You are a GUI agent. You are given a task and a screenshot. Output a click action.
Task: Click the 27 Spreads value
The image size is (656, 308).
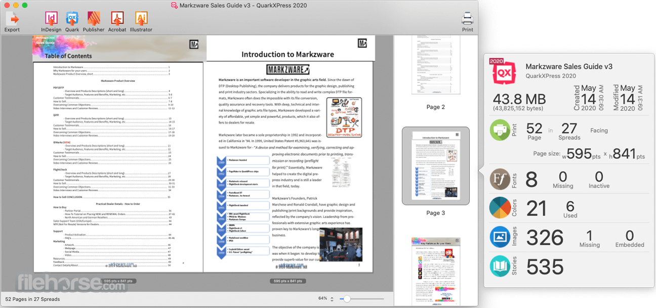(569, 129)
